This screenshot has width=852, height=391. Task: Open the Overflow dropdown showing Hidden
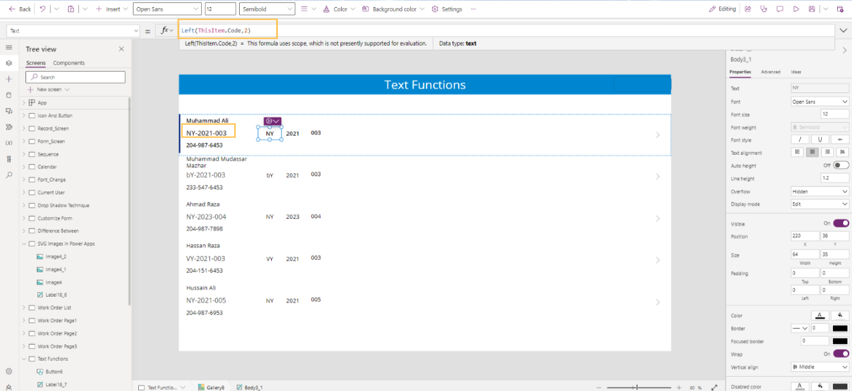click(819, 191)
